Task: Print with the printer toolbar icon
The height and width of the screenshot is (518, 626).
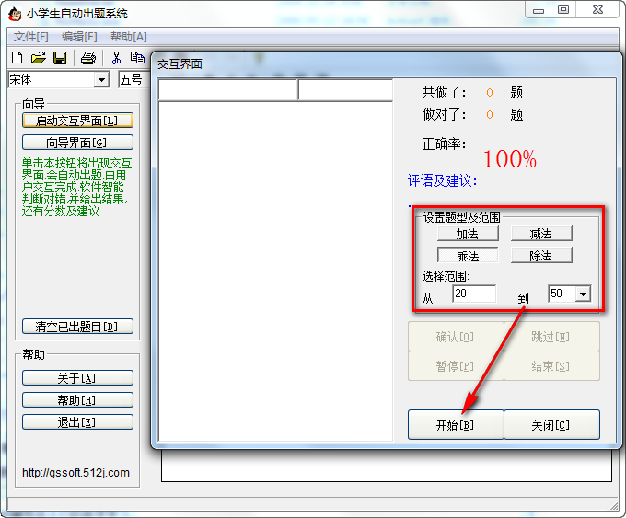Action: pyautogui.click(x=88, y=58)
